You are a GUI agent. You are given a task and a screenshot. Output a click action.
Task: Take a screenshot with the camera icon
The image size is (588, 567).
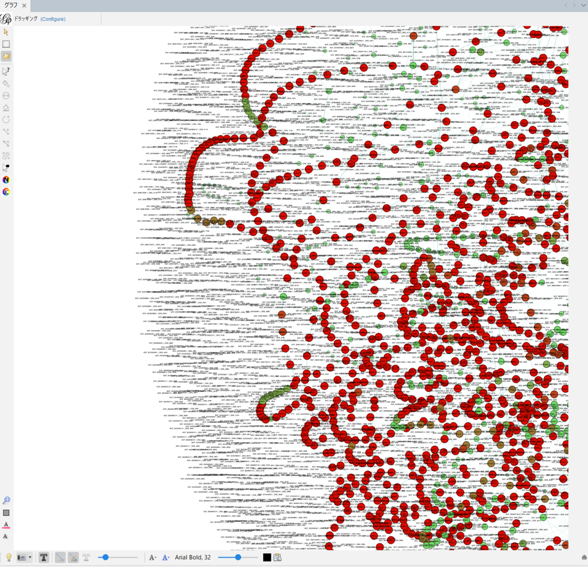pyautogui.click(x=22, y=557)
